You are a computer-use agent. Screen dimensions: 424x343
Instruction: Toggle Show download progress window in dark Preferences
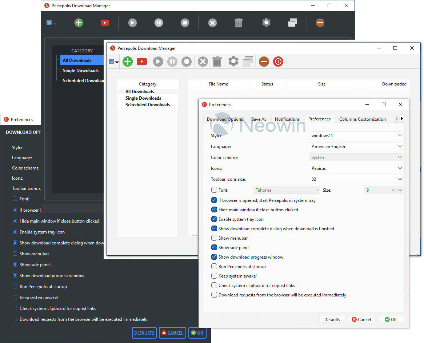tap(15, 275)
